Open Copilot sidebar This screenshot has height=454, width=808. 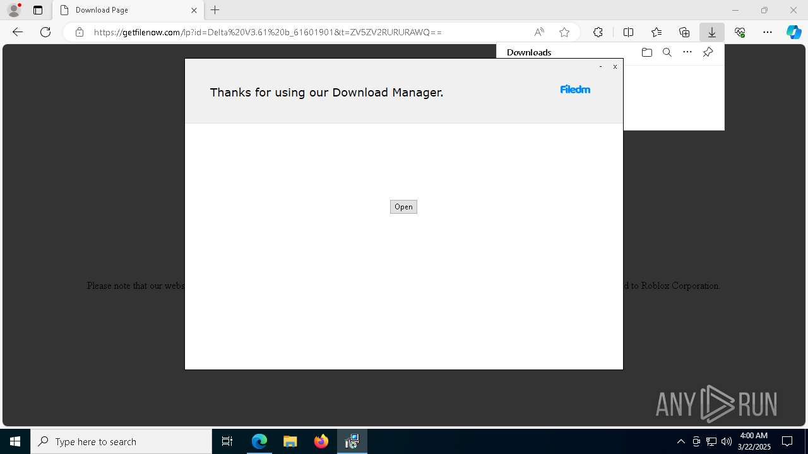[794, 32]
